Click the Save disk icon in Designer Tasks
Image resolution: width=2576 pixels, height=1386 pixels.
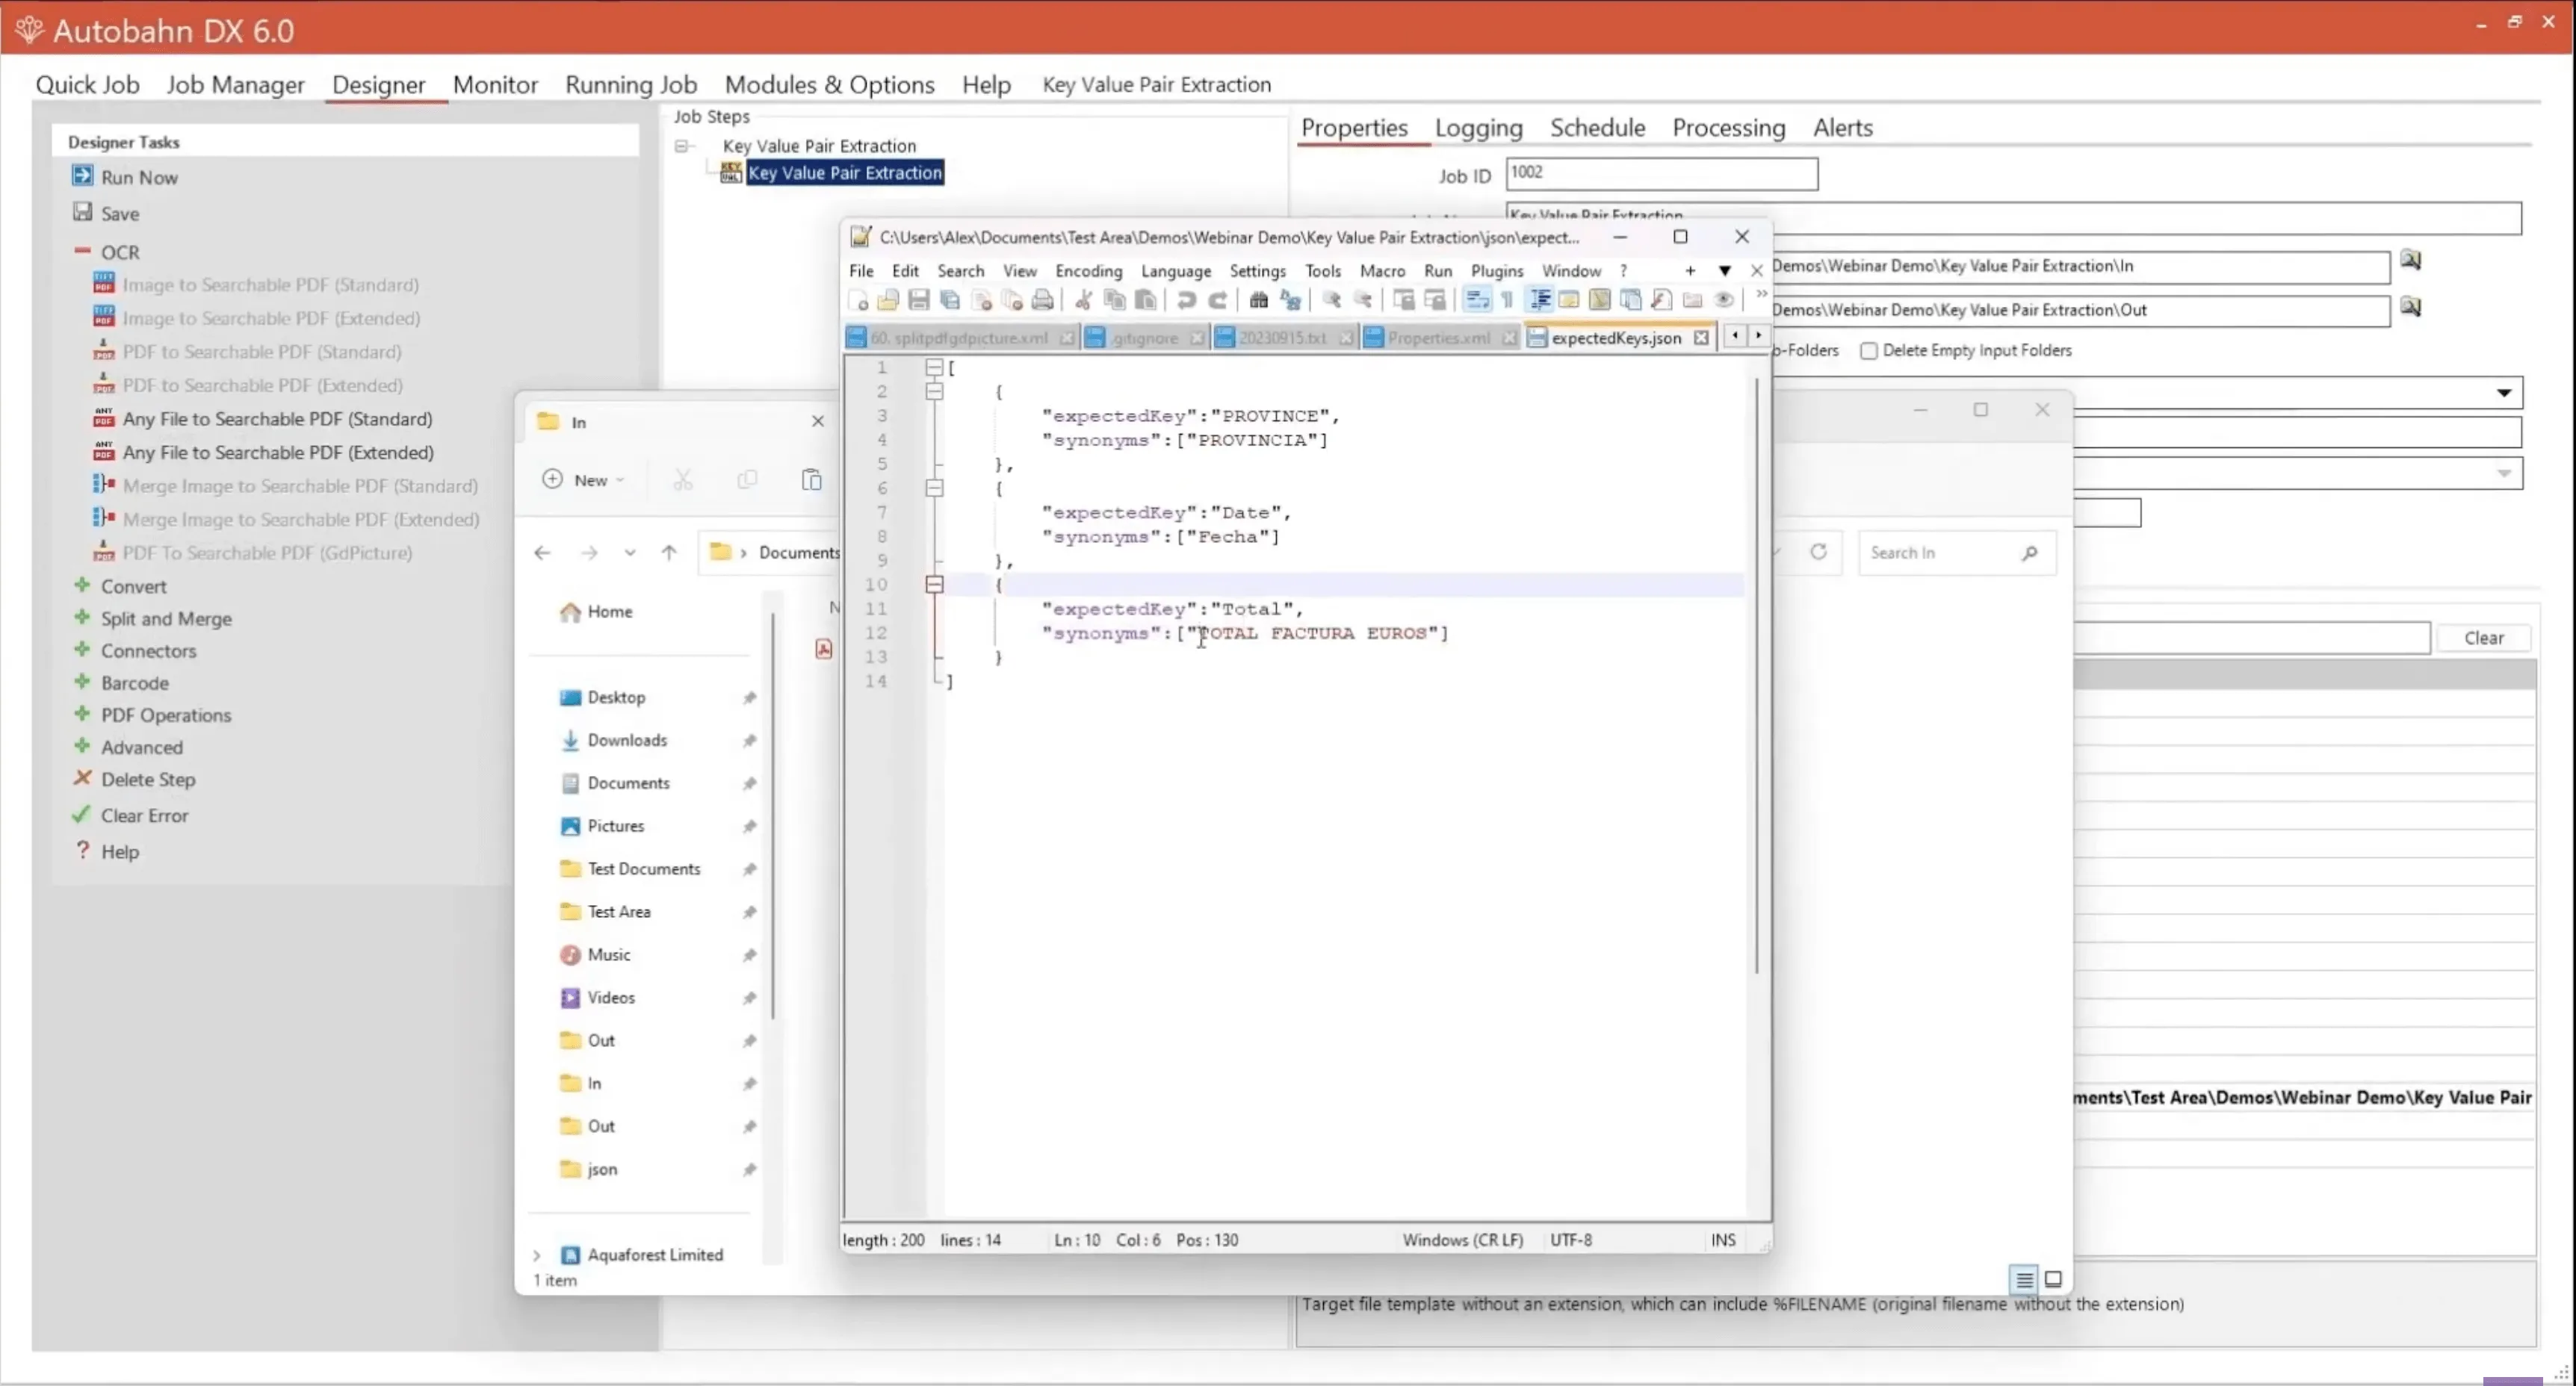(x=82, y=212)
